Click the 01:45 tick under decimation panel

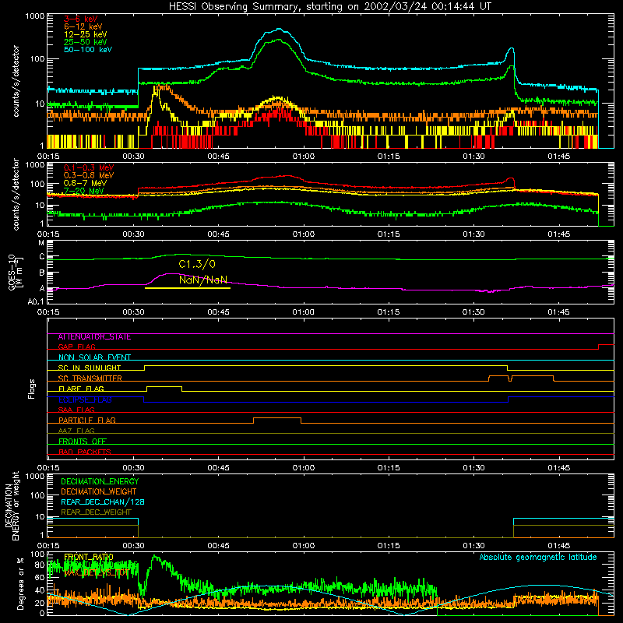coord(558,546)
